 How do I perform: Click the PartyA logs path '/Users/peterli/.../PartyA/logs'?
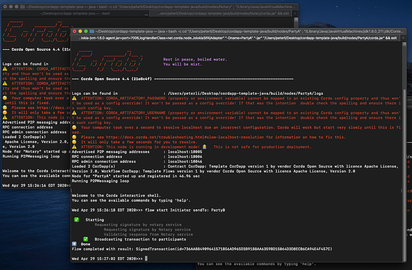[245, 93]
